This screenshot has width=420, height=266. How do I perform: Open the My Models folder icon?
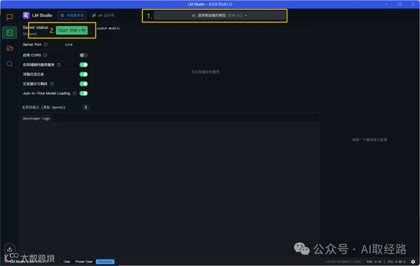pyautogui.click(x=10, y=48)
